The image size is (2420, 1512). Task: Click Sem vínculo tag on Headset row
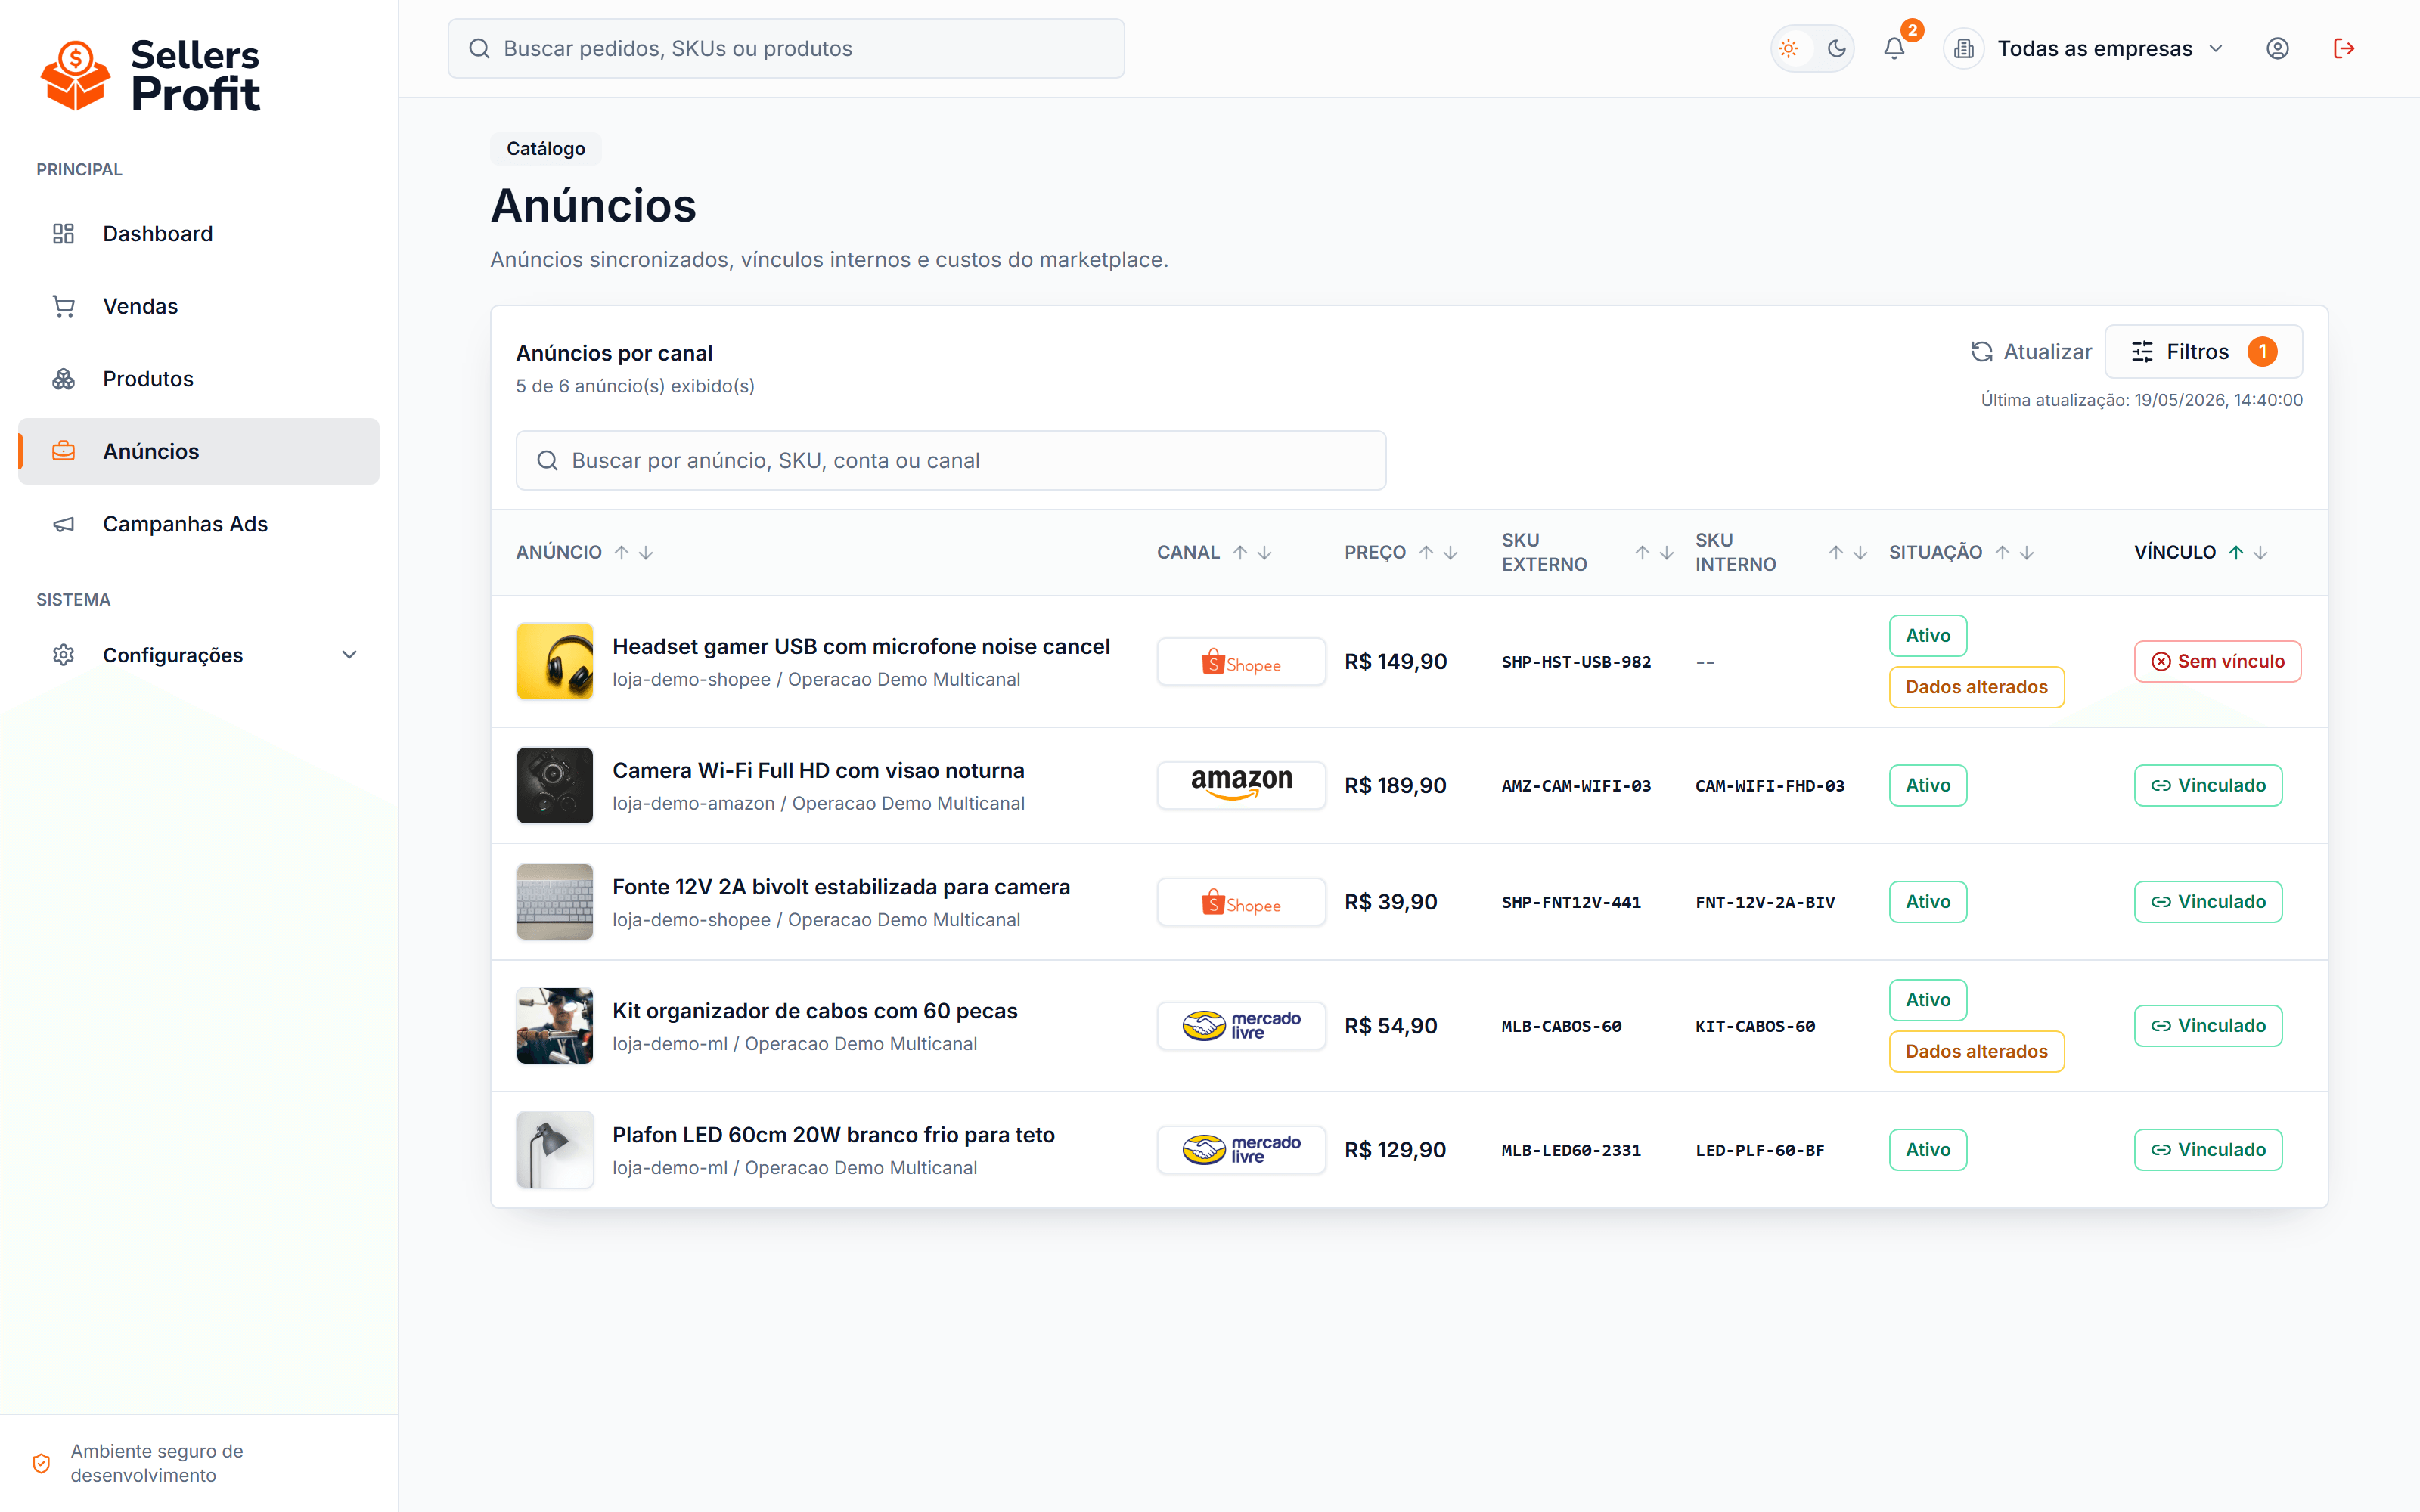point(2217,661)
